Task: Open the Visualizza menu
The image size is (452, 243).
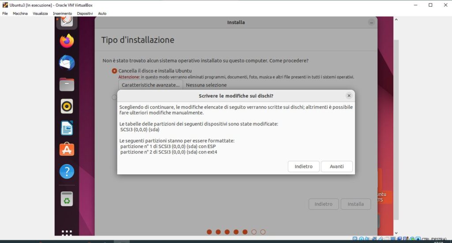Action: click(40, 14)
